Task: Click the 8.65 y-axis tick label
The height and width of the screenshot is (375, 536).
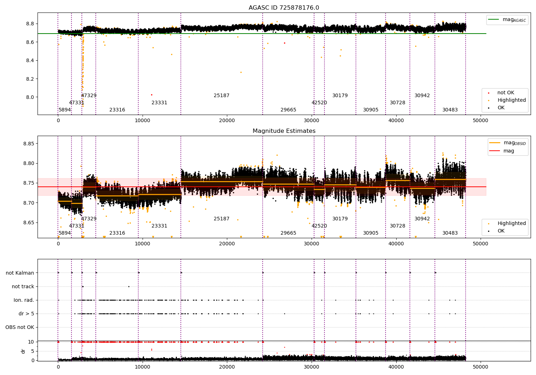Action: point(28,222)
